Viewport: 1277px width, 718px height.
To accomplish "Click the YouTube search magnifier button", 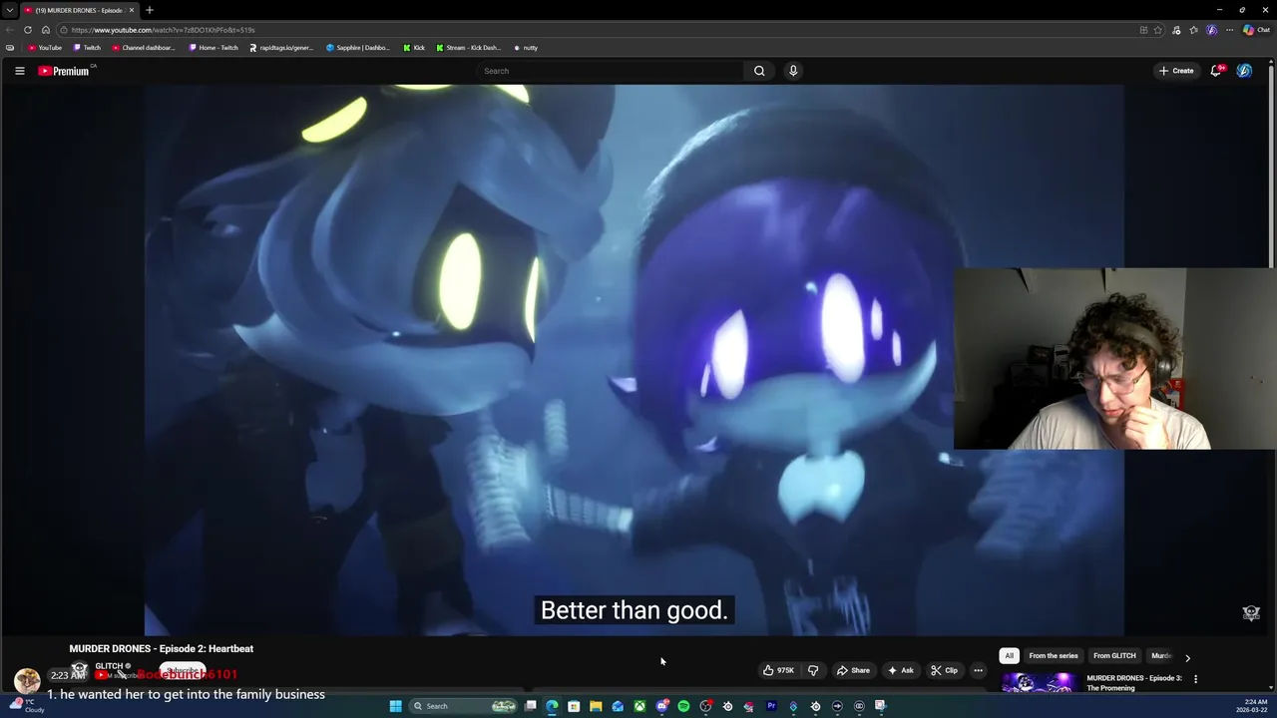I will pos(759,71).
